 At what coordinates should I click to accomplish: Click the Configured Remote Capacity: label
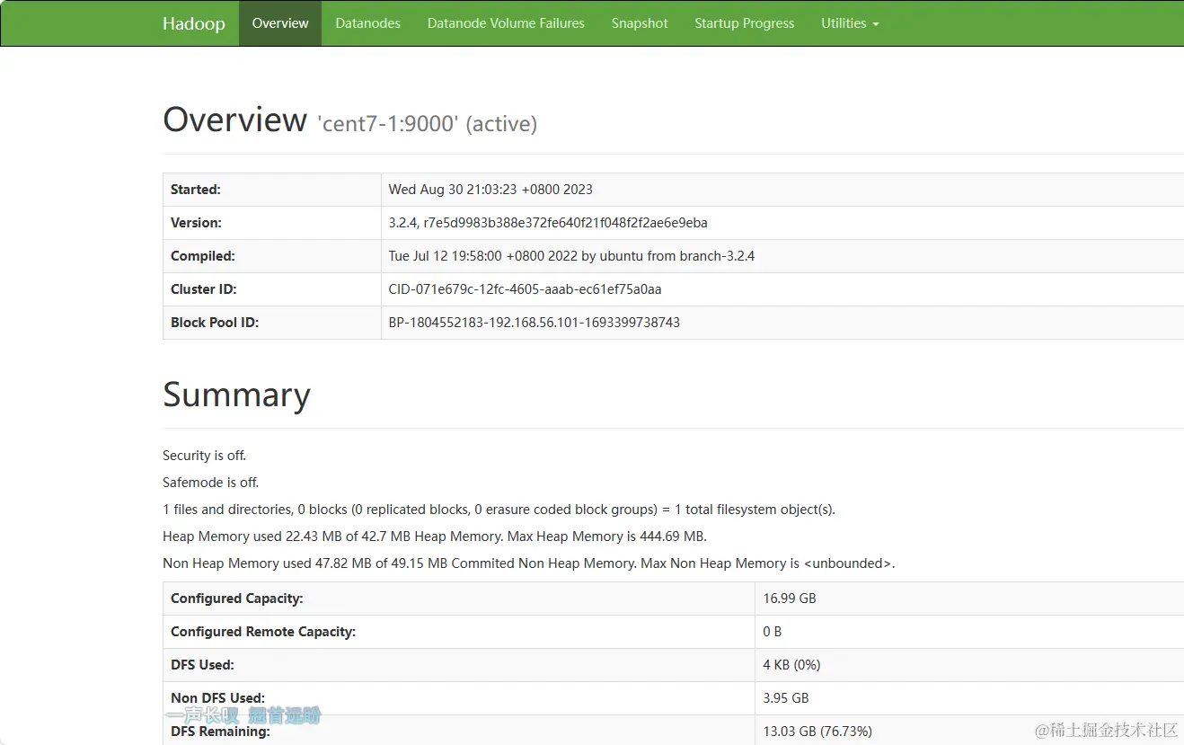click(x=263, y=632)
